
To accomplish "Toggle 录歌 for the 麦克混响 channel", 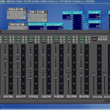I will [x=6, y=37].
